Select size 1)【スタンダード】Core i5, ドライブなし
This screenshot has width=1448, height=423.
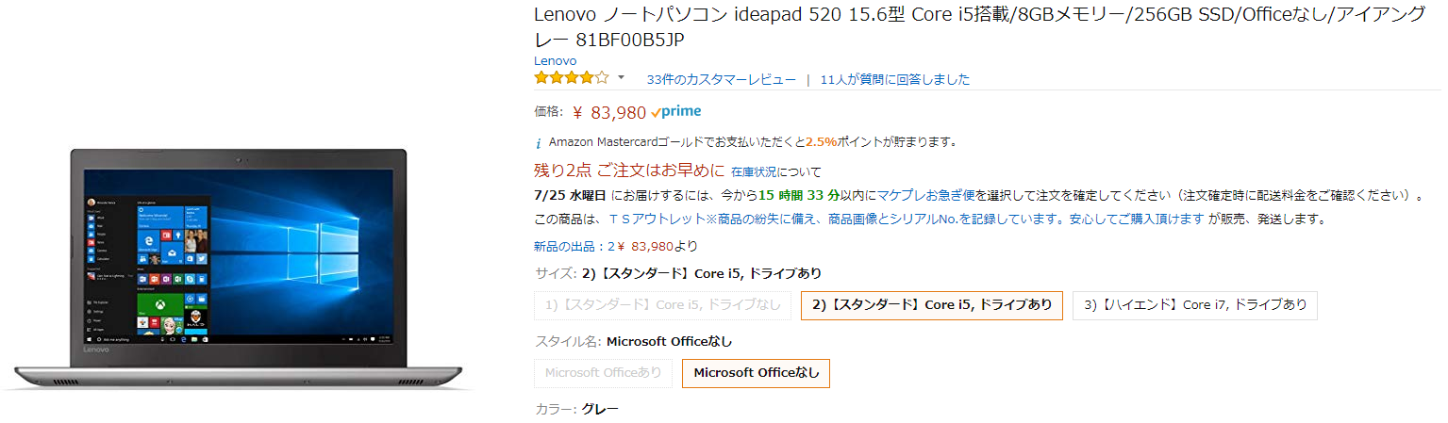coord(663,304)
